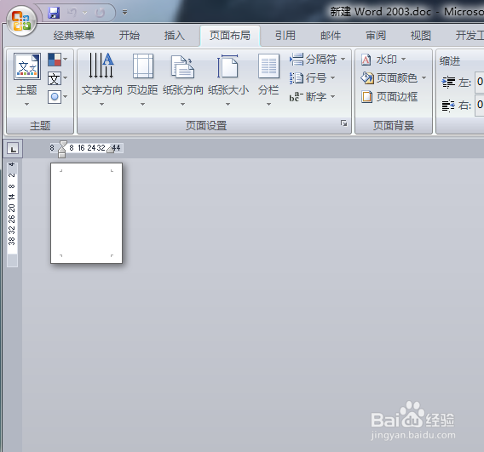Open the 行号 dropdown arrow
This screenshot has height=452, width=484.
332,78
